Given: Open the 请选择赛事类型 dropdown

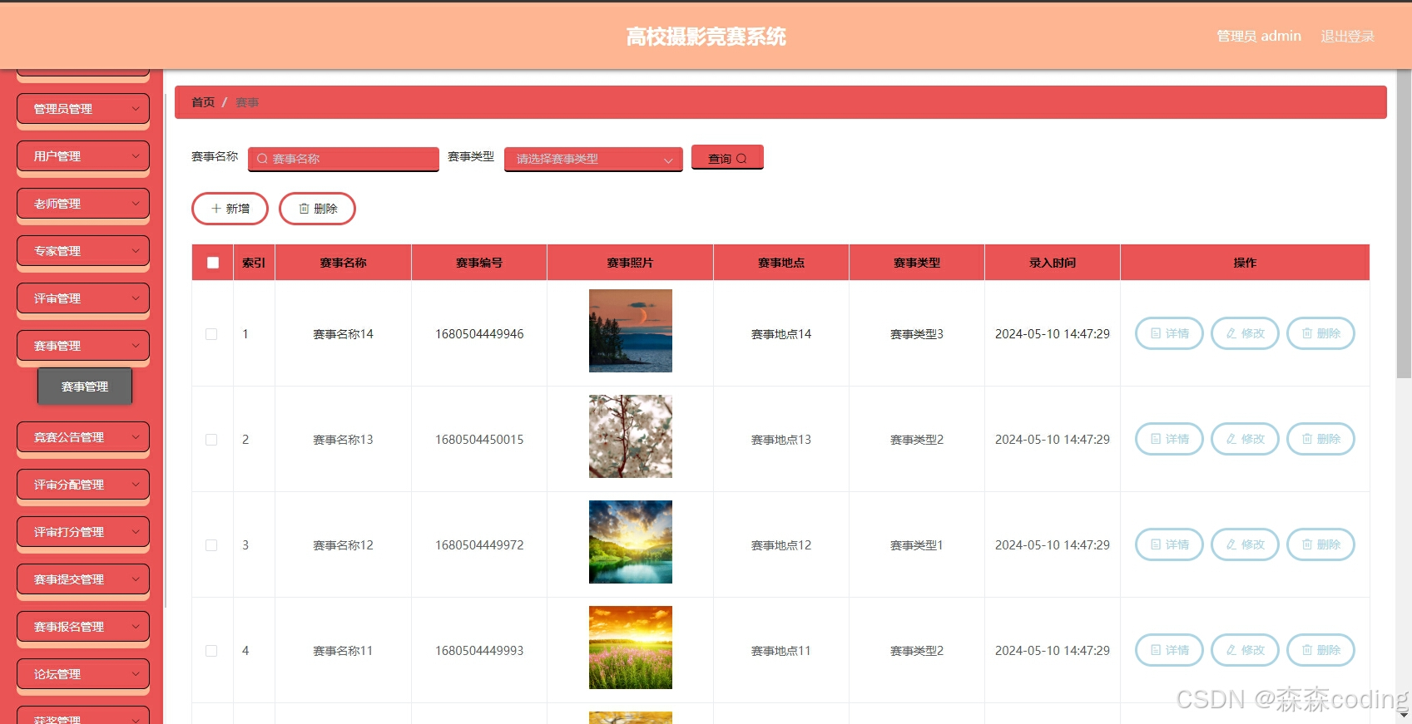Looking at the screenshot, I should tap(593, 159).
